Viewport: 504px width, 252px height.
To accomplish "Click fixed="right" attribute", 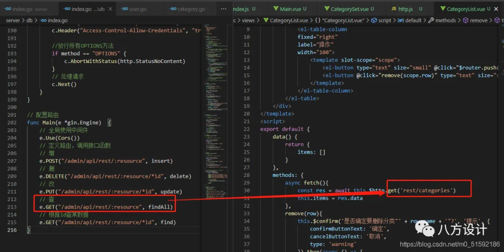I will (318, 37).
